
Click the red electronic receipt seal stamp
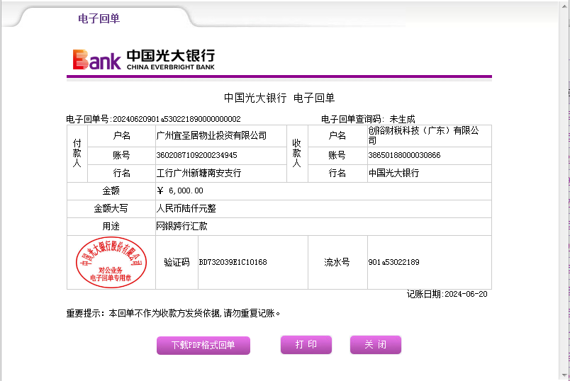coord(111,262)
